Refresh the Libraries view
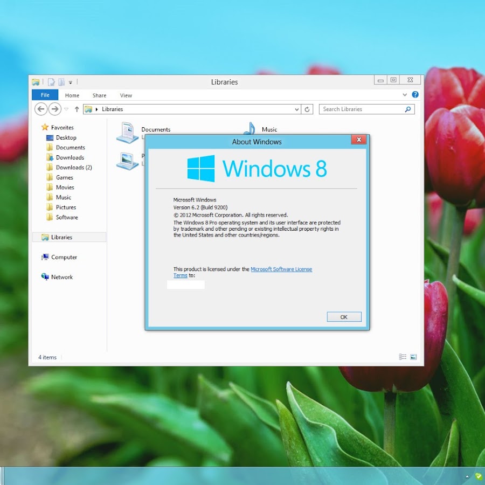 [307, 109]
